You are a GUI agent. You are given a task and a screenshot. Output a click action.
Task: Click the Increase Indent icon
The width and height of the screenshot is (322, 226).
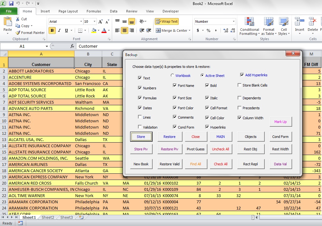(x=149, y=31)
